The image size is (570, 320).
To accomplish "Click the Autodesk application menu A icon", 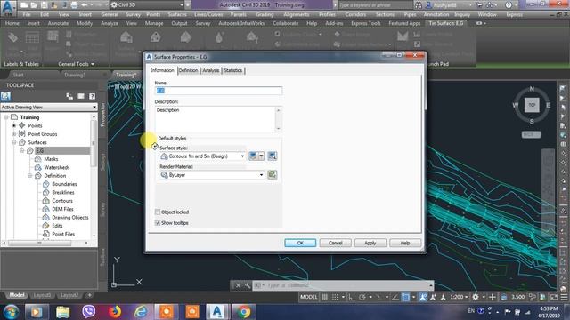I will [x=8, y=8].
